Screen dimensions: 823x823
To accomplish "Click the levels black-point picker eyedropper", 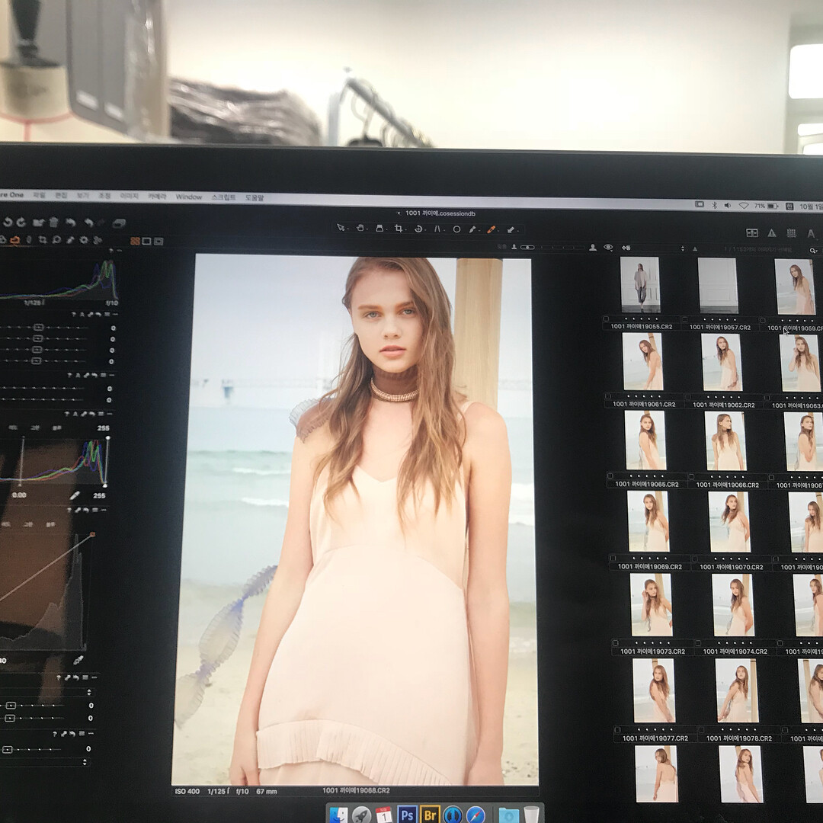I will click(x=75, y=495).
